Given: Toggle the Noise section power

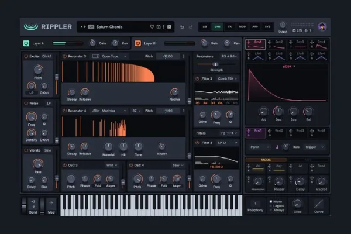Looking at the screenshot, I should (26, 103).
